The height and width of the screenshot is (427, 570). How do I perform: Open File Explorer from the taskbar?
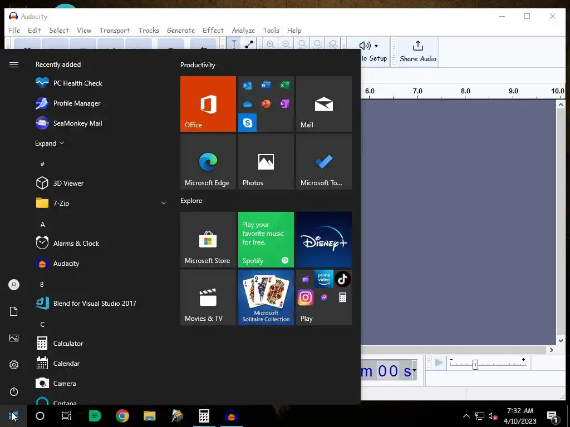pyautogui.click(x=149, y=416)
